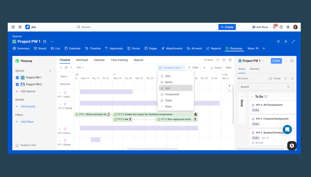Expand the PP1-2 Backend epic row

pos(60,140)
